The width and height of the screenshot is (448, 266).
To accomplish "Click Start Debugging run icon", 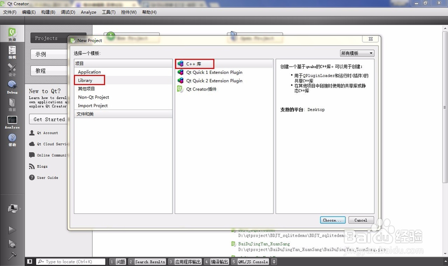I will [12, 244].
